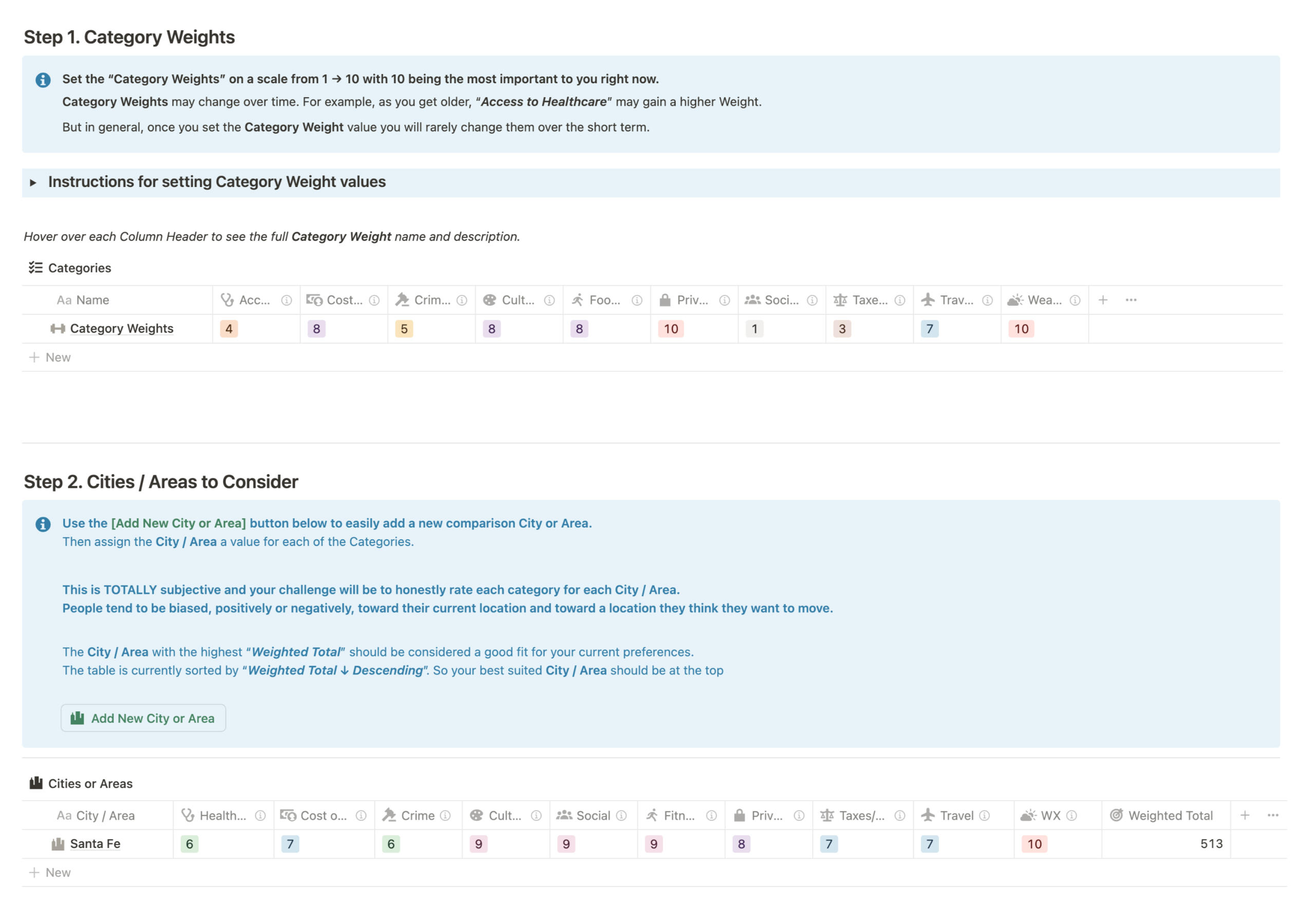Open the Categories table more options menu
The image size is (1315, 907).
[1131, 300]
